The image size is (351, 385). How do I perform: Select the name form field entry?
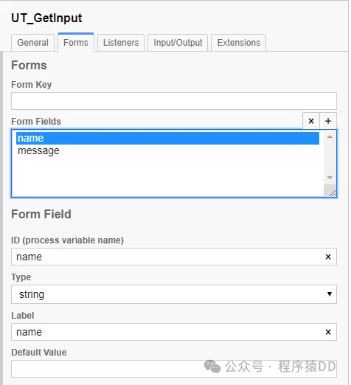(x=167, y=138)
